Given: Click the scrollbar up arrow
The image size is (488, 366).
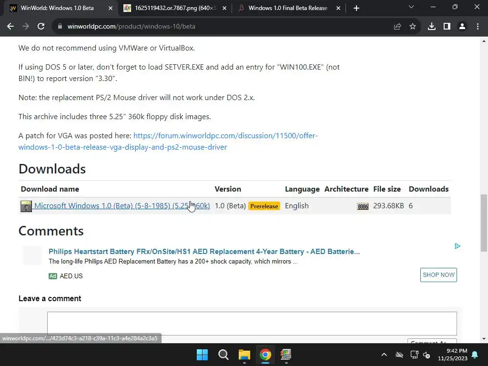Looking at the screenshot, I should point(484,41).
